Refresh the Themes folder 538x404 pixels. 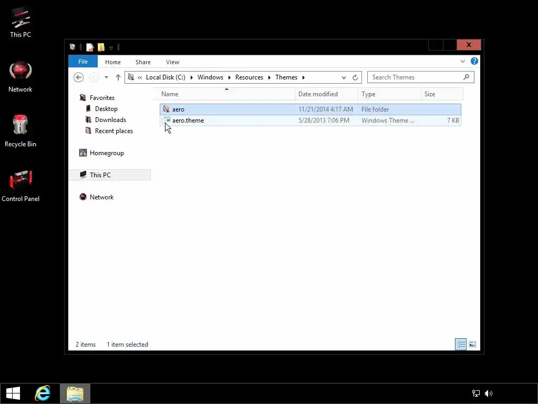355,77
